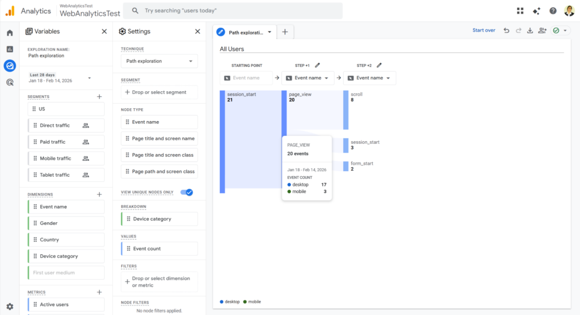Click the Start over link
The width and height of the screenshot is (580, 315).
click(x=484, y=31)
